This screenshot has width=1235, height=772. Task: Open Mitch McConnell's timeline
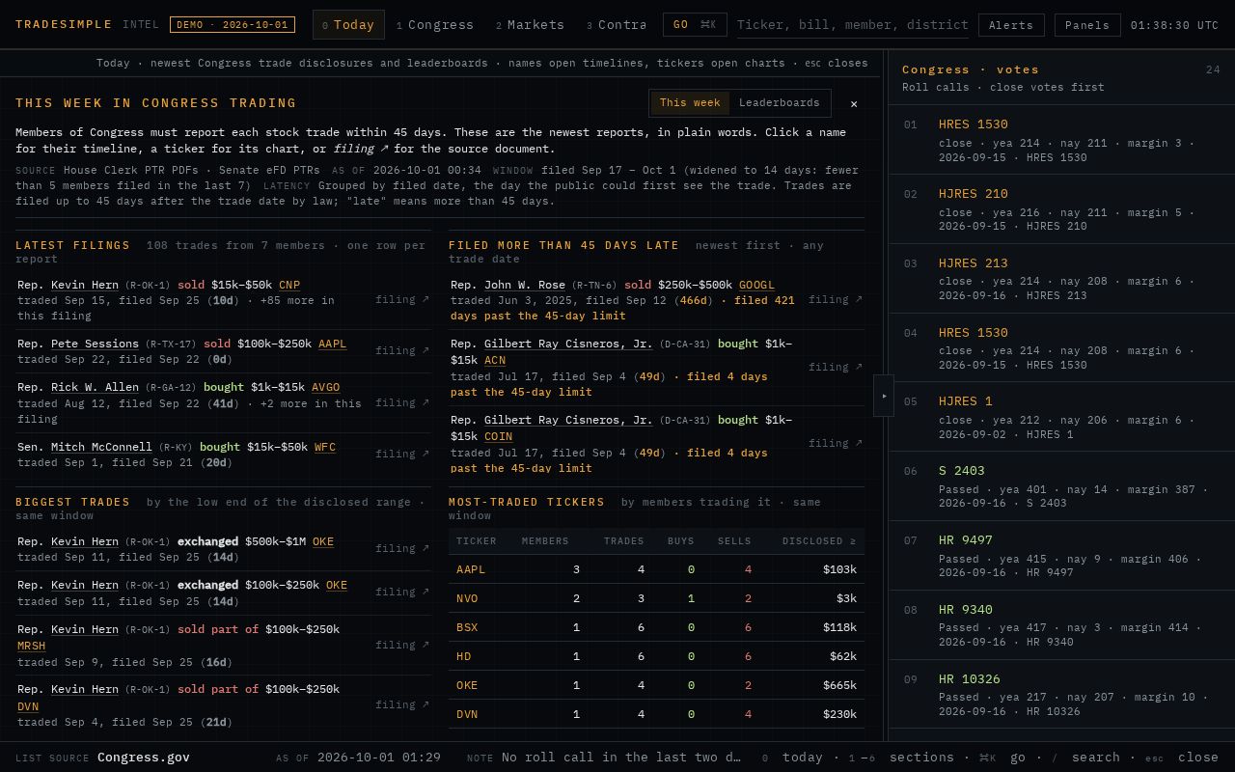[x=101, y=447]
